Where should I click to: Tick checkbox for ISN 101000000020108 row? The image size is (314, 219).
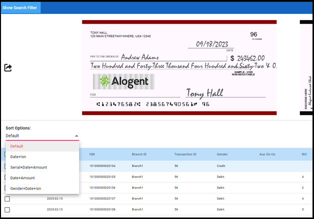pyautogui.click(x=7, y=209)
